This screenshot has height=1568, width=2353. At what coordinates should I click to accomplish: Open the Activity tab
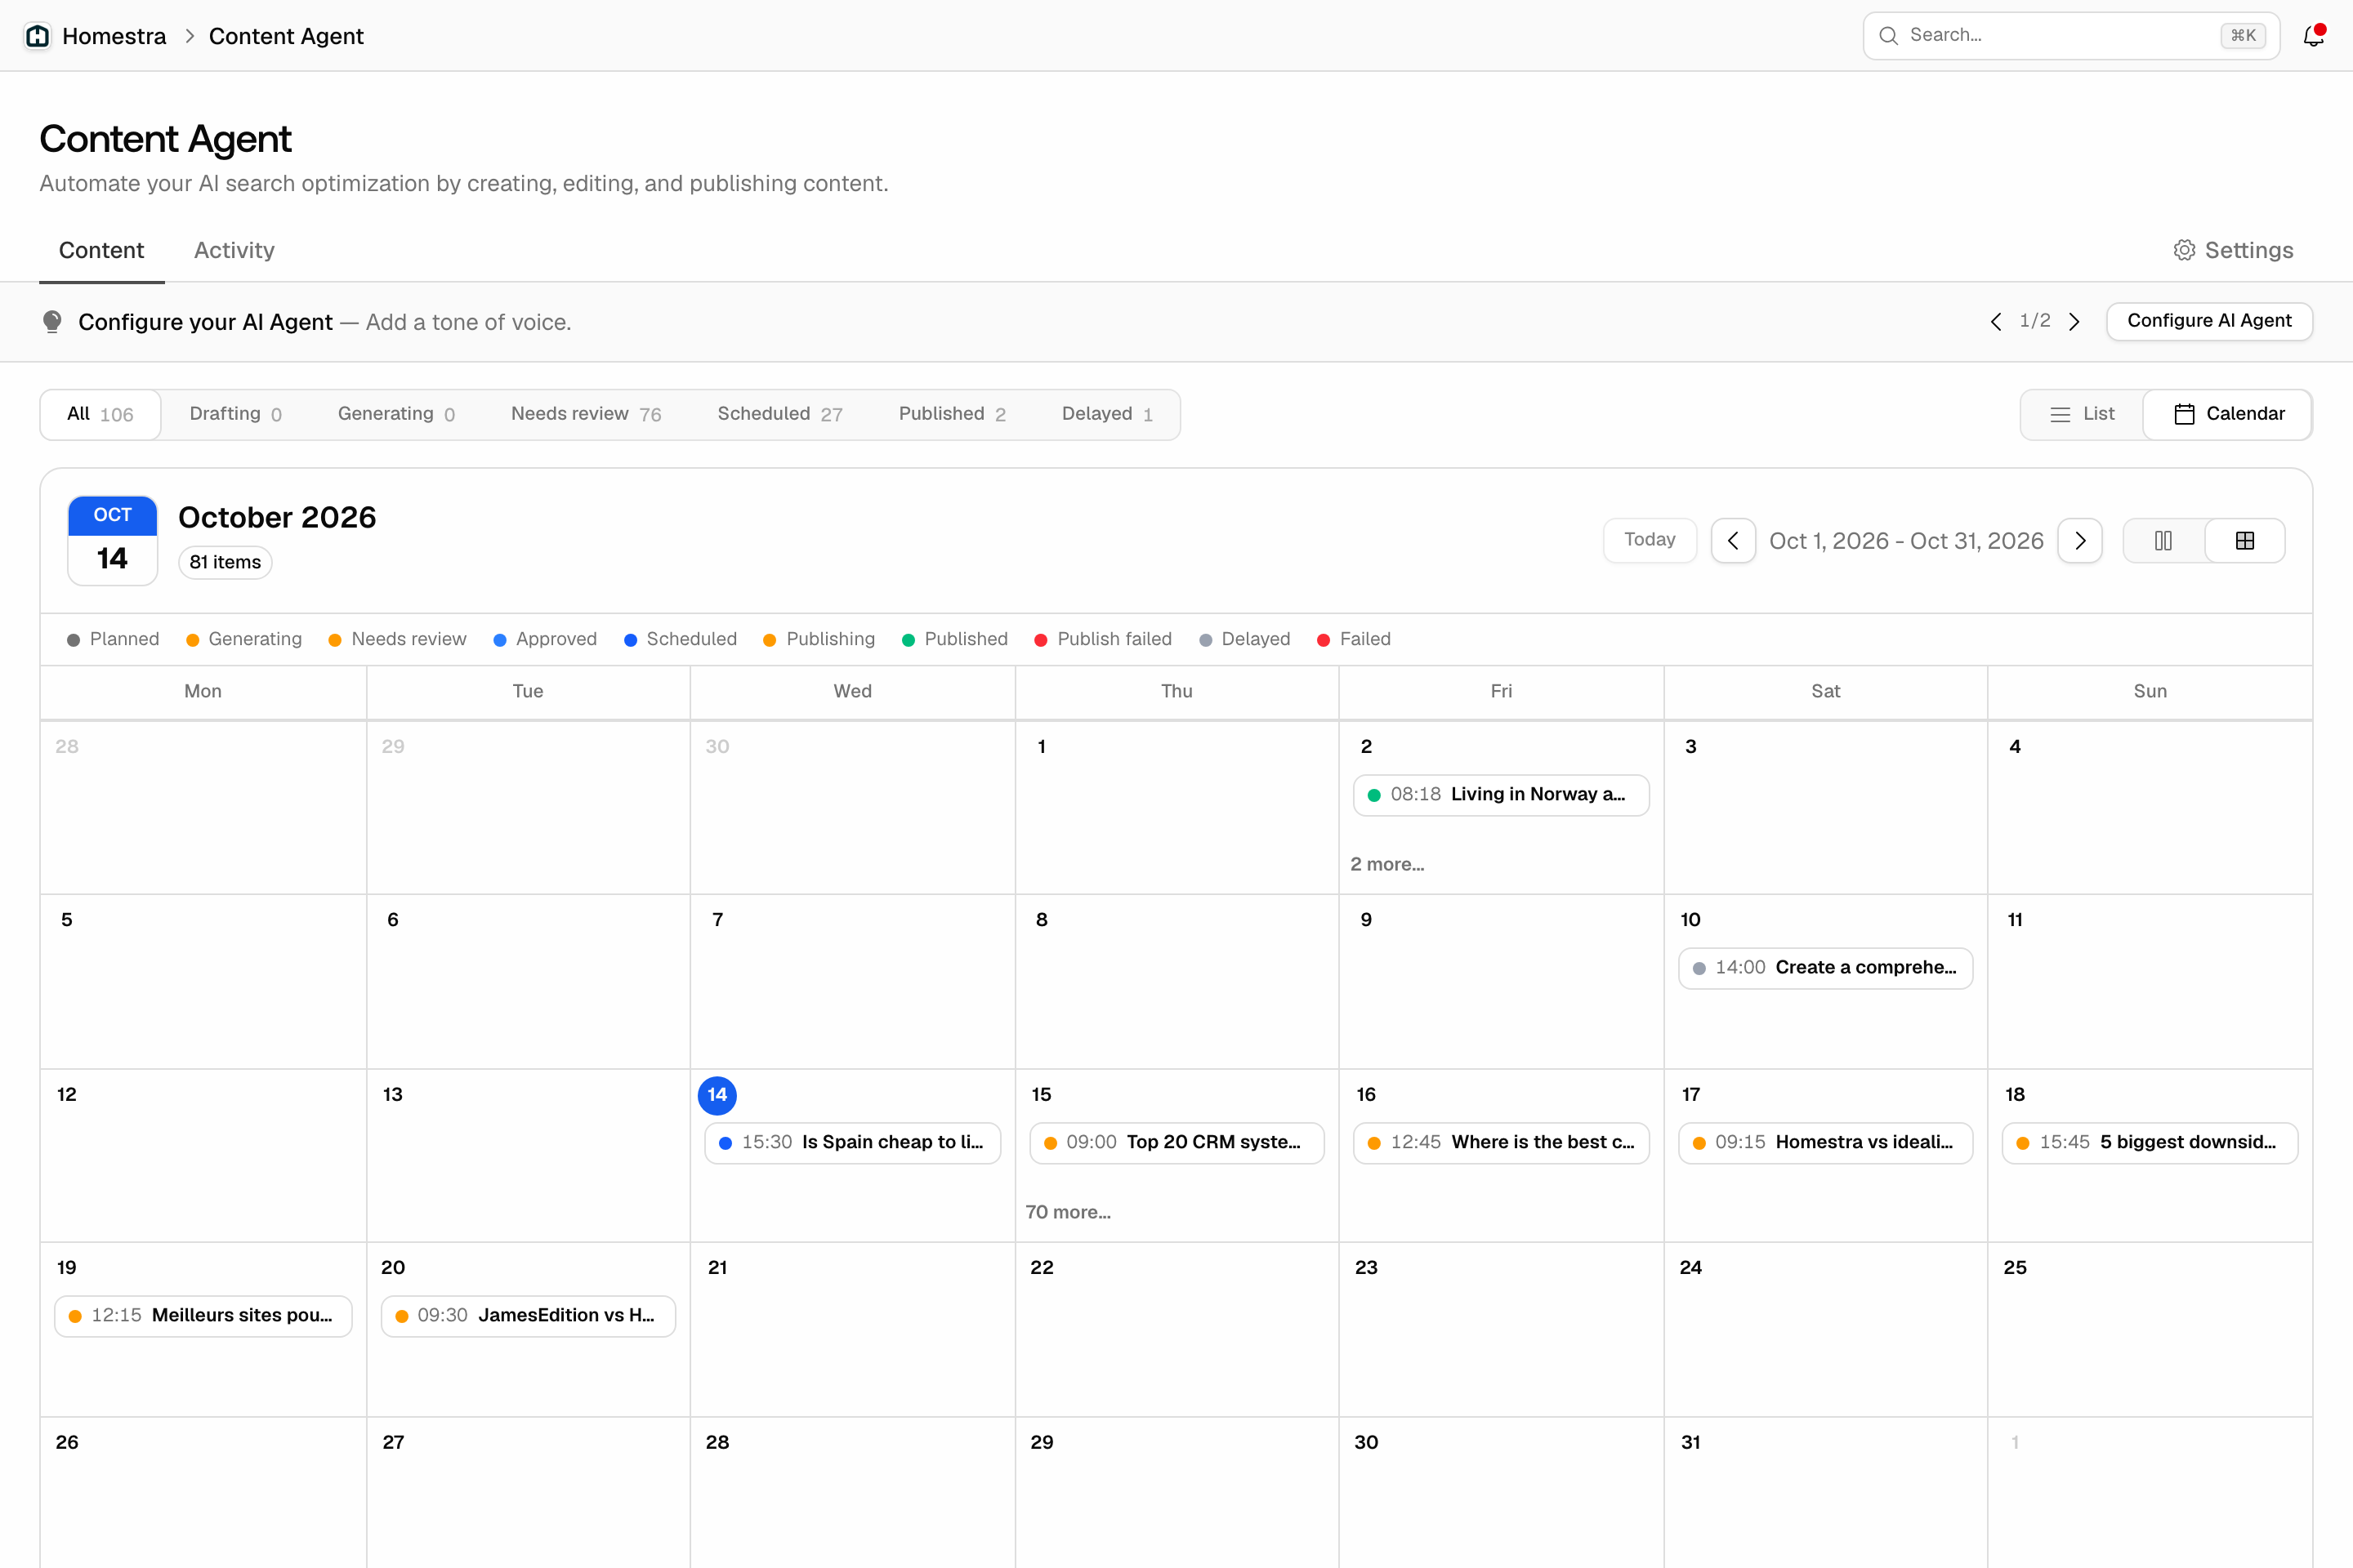[234, 250]
